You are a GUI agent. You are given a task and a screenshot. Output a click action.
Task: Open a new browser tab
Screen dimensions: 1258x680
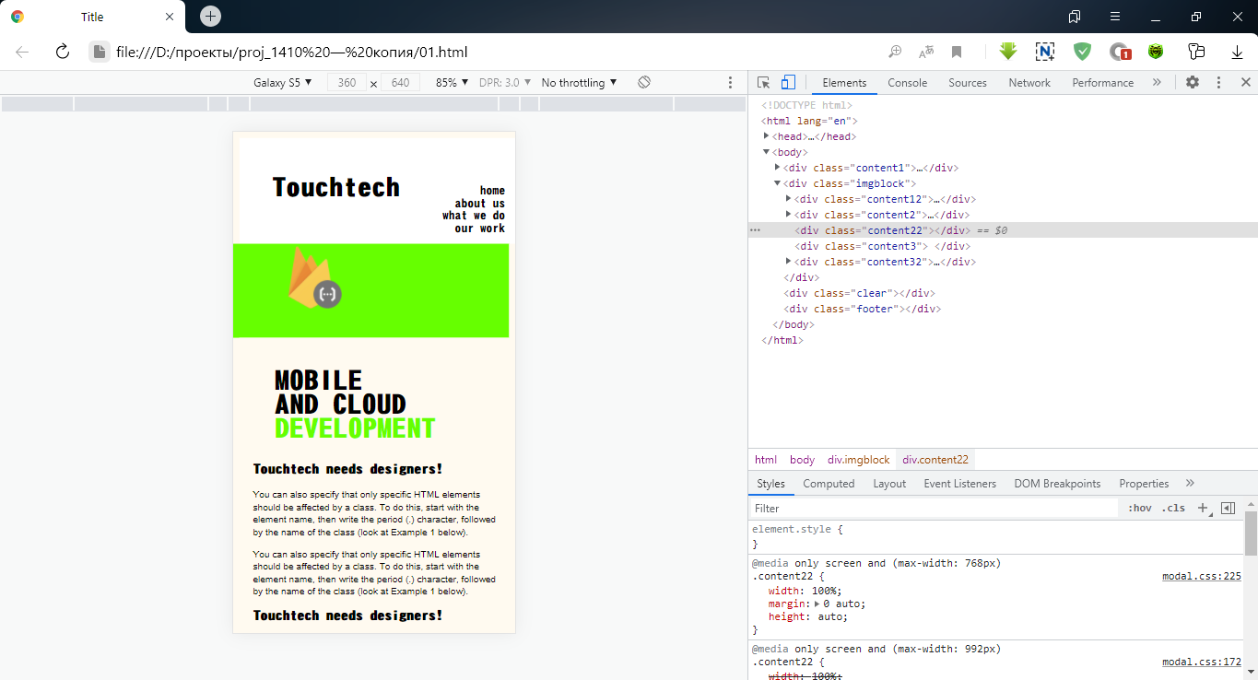(211, 17)
